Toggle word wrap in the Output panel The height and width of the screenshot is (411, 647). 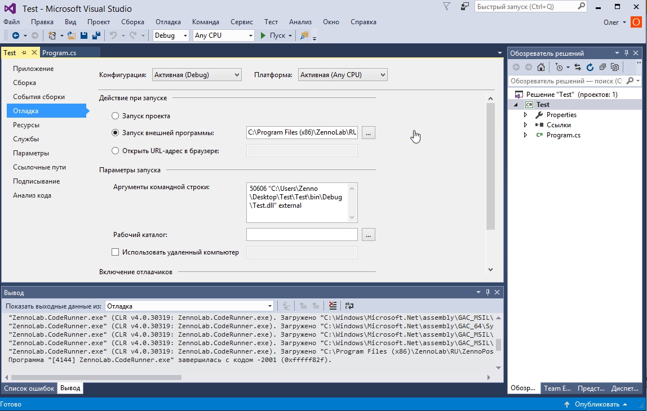pyautogui.click(x=349, y=306)
